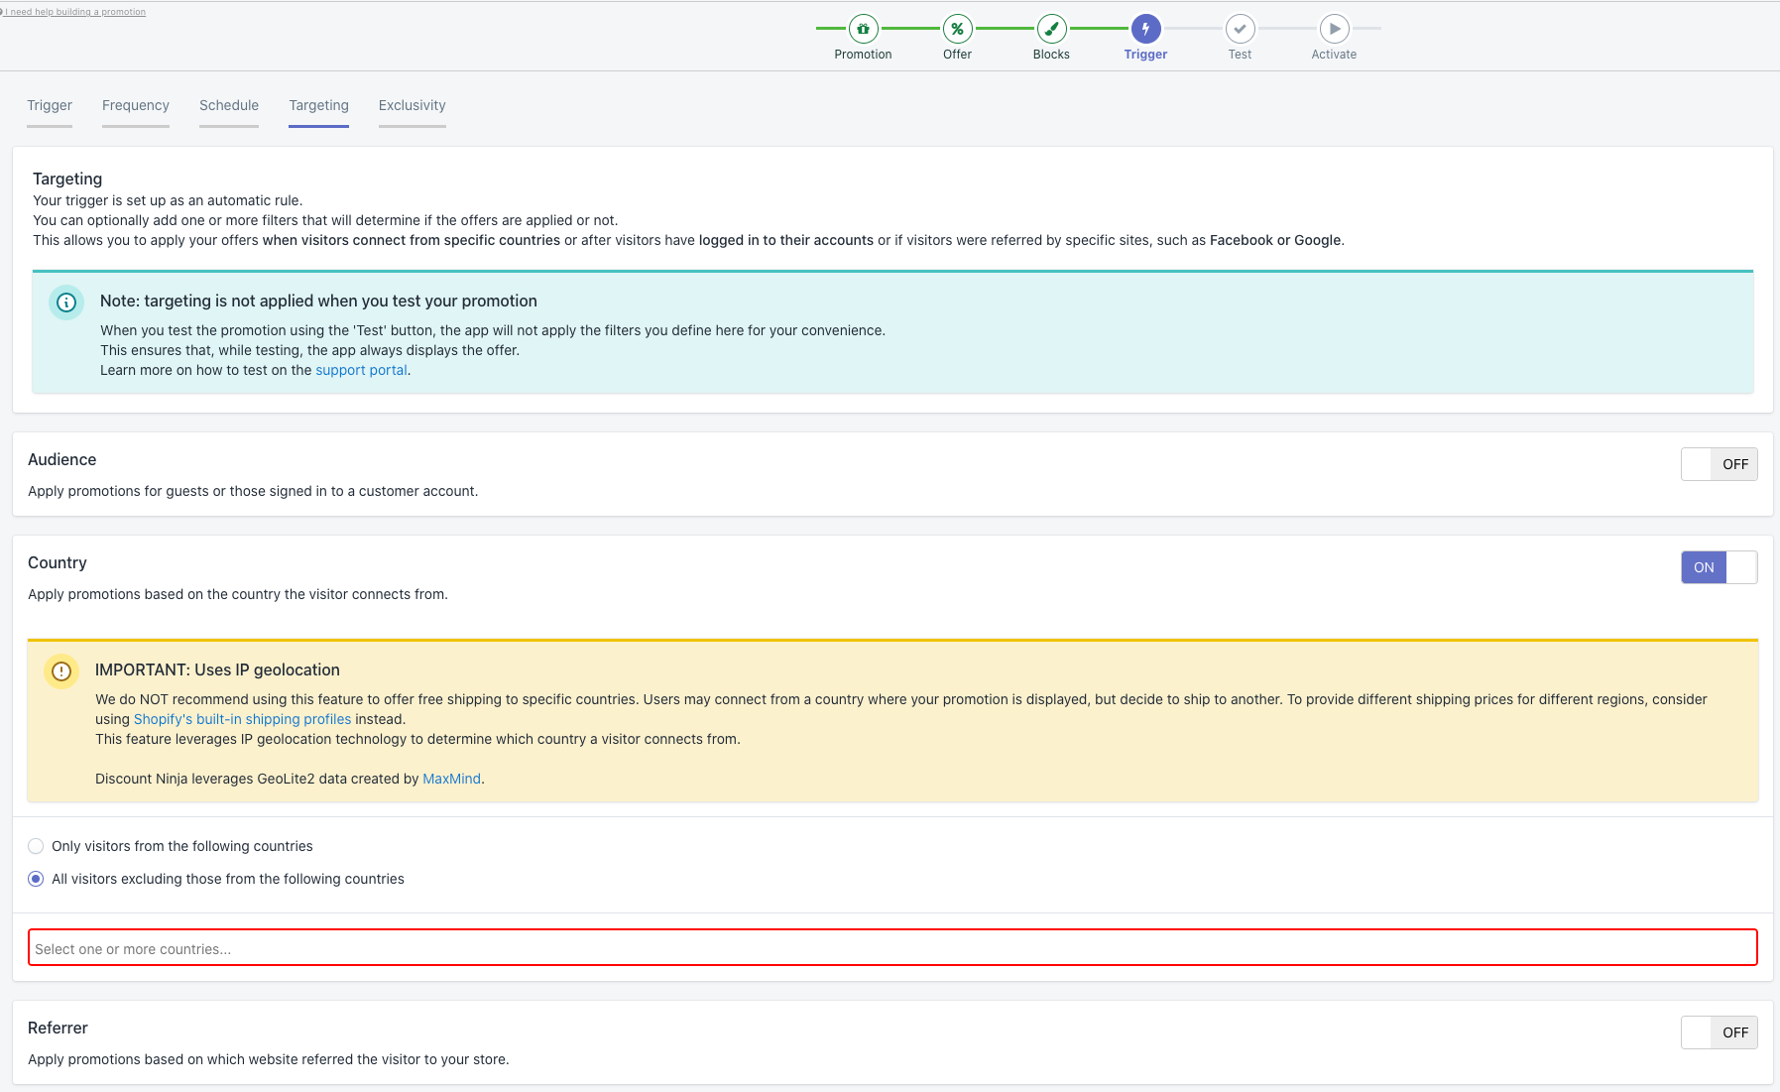Click the Test step label

click(1240, 55)
